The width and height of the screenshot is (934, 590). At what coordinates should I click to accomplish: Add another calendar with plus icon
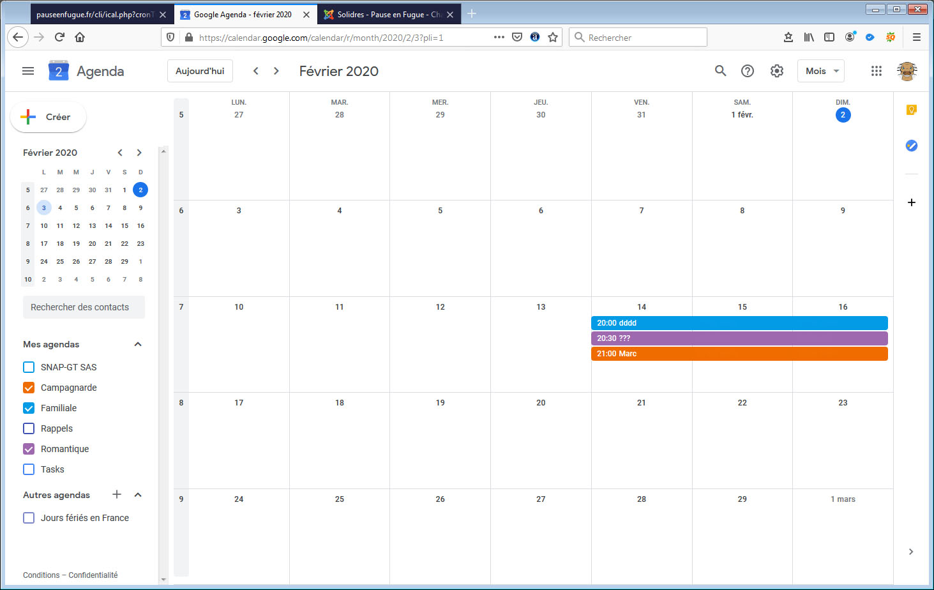[117, 494]
